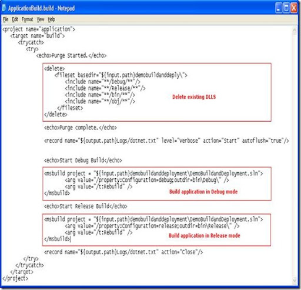Click the include **/bin/** line
The width and height of the screenshot is (301, 290).
click(x=100, y=95)
